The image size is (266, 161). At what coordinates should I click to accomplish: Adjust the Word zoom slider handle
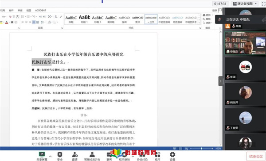(201, 149)
